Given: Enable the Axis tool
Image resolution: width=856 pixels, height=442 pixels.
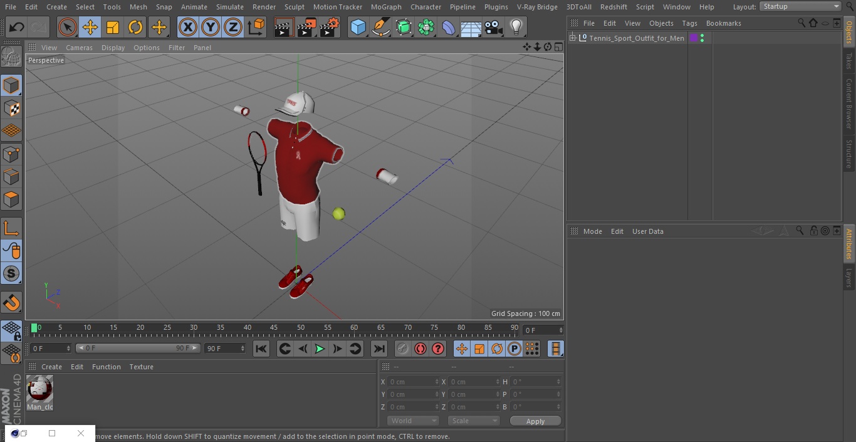Looking at the screenshot, I should [11, 228].
